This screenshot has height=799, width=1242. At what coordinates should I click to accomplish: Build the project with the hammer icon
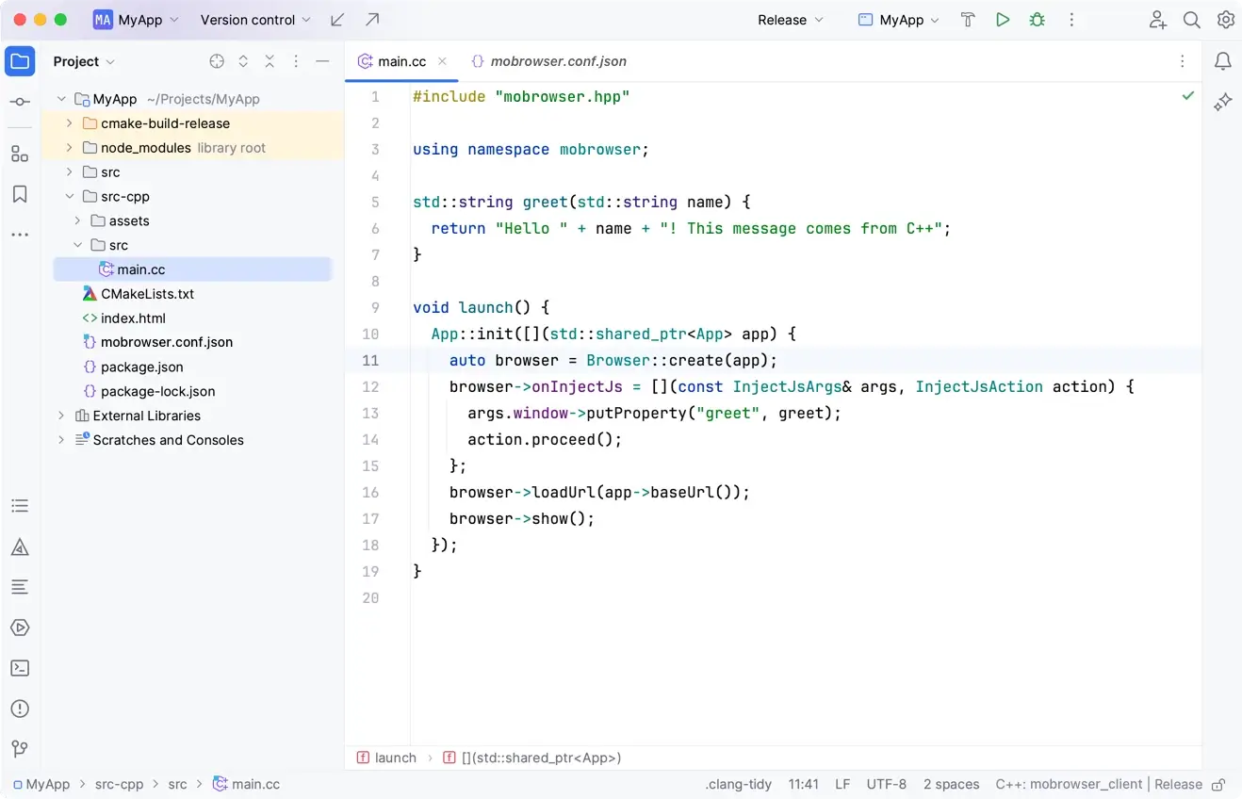click(x=968, y=19)
